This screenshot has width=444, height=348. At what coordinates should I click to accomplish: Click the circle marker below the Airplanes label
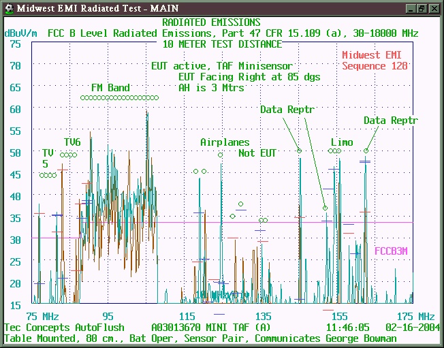220,155
